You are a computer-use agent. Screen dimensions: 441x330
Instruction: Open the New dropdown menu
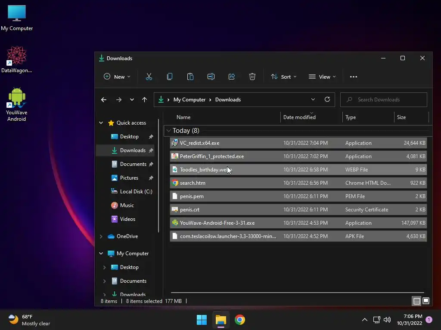(117, 76)
